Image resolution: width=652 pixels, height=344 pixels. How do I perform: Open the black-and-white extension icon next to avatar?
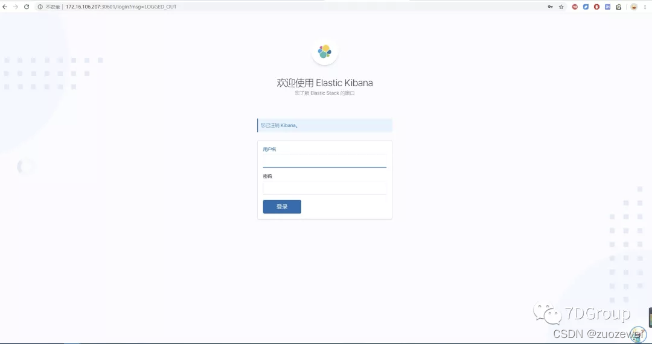click(x=618, y=7)
